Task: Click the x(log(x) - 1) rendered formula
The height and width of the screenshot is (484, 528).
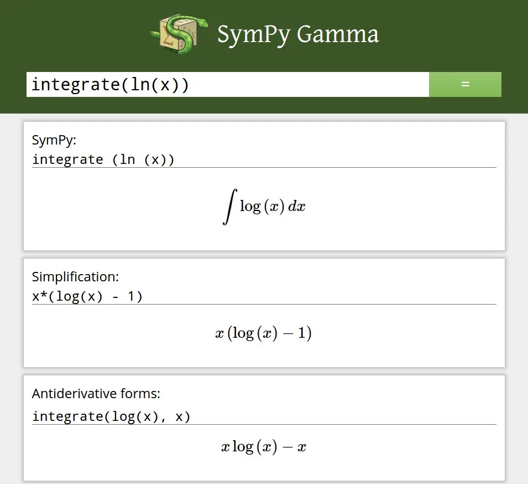Action: (x=264, y=333)
